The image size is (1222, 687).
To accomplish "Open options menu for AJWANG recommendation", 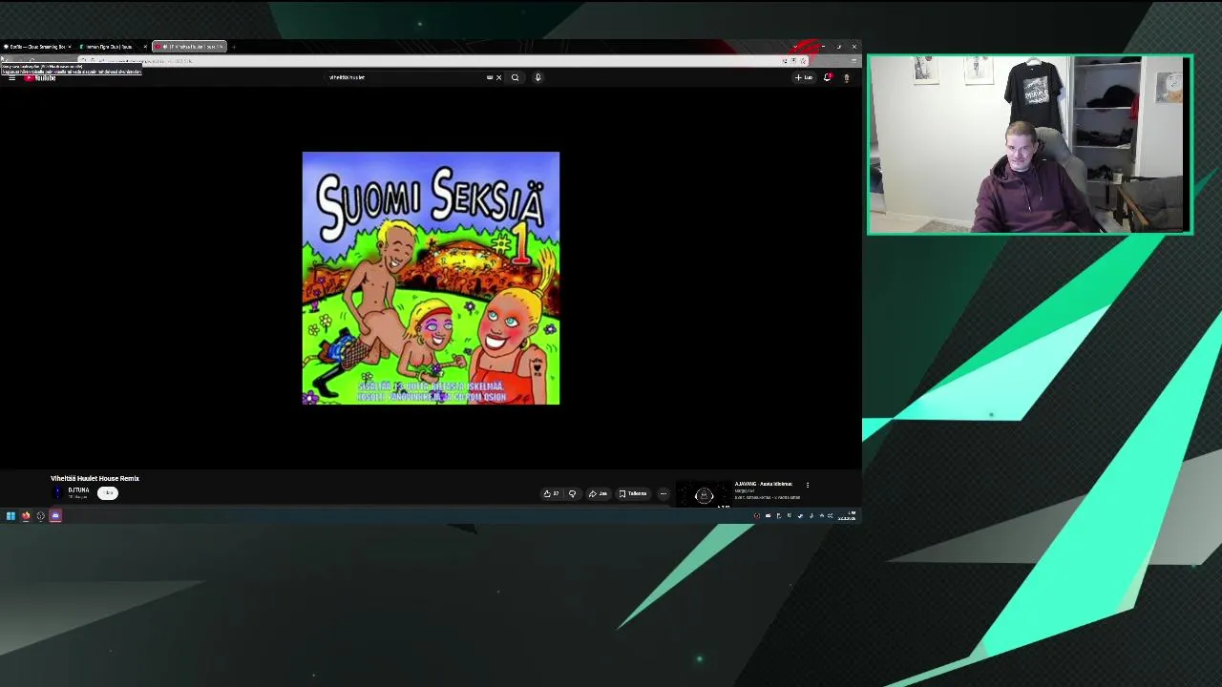I will 808,485.
